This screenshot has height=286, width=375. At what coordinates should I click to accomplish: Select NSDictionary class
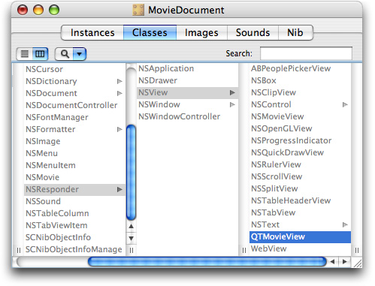[51, 81]
